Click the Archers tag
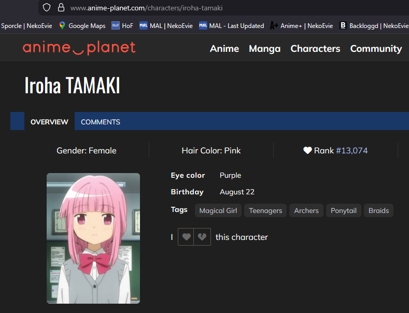Image resolution: width=409 pixels, height=313 pixels. pos(306,210)
